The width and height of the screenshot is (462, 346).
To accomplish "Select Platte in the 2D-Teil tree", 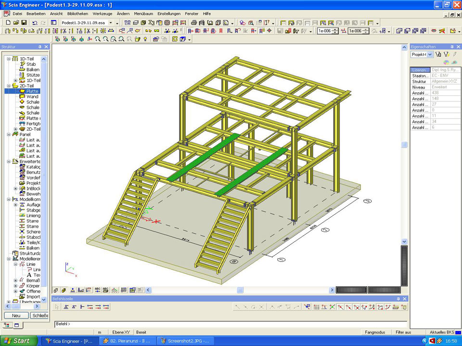I will click(x=32, y=91).
